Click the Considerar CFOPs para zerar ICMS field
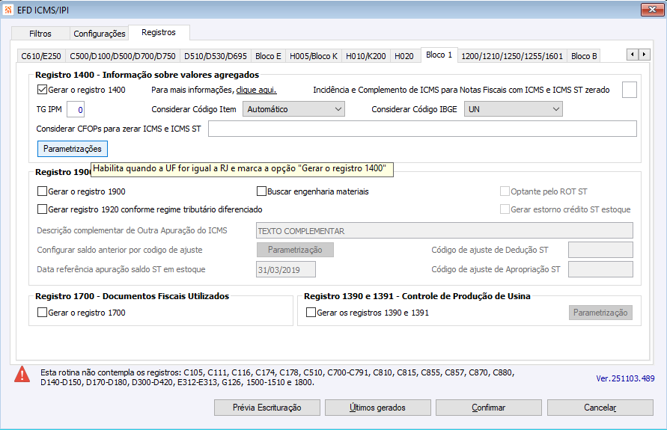Image resolution: width=667 pixels, height=430 pixels. (422, 129)
